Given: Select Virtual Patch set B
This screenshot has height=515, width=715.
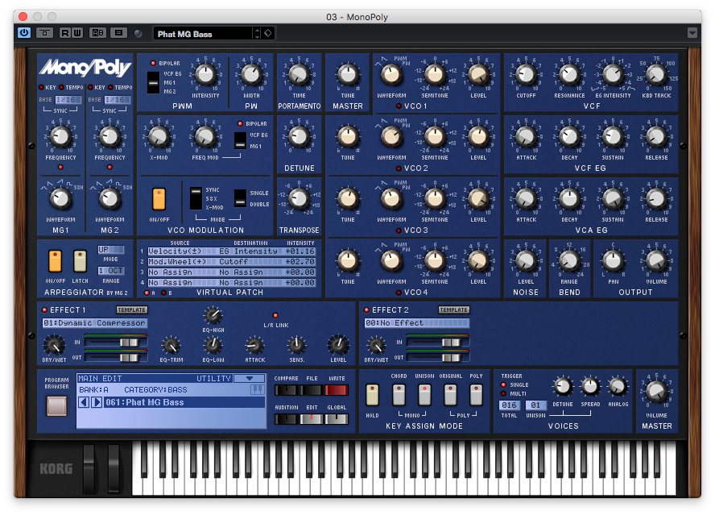Looking at the screenshot, I should 163,293.
